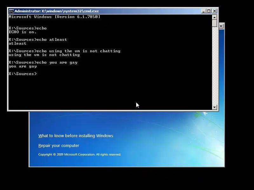Click the command prompt scrollbar up arrow
Screen dimensions: 254x190
[215, 17]
